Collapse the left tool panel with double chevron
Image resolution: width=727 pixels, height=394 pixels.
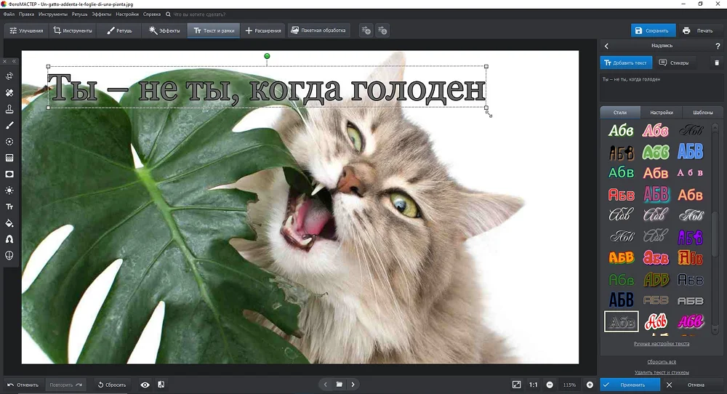point(15,62)
